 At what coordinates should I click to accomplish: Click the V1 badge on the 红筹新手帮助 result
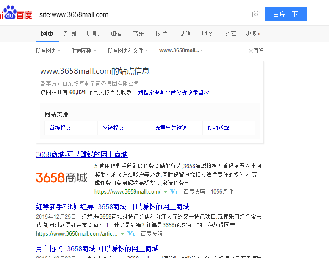click(x=131, y=234)
